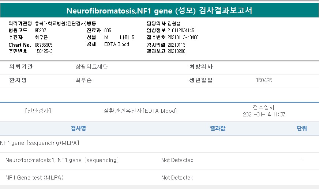The width and height of the screenshot is (319, 189).
Task: Click the 질환관련유전자[EDTA blood] label
Action: pyautogui.click(x=140, y=111)
